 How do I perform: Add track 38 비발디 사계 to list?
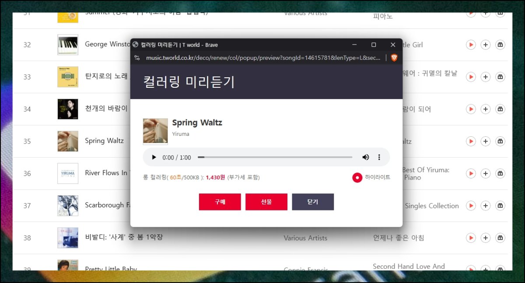[x=485, y=238]
